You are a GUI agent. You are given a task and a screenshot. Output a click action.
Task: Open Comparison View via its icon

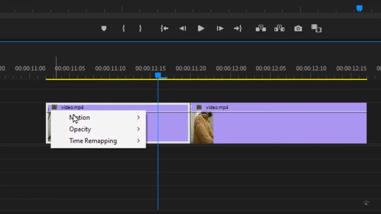(317, 28)
